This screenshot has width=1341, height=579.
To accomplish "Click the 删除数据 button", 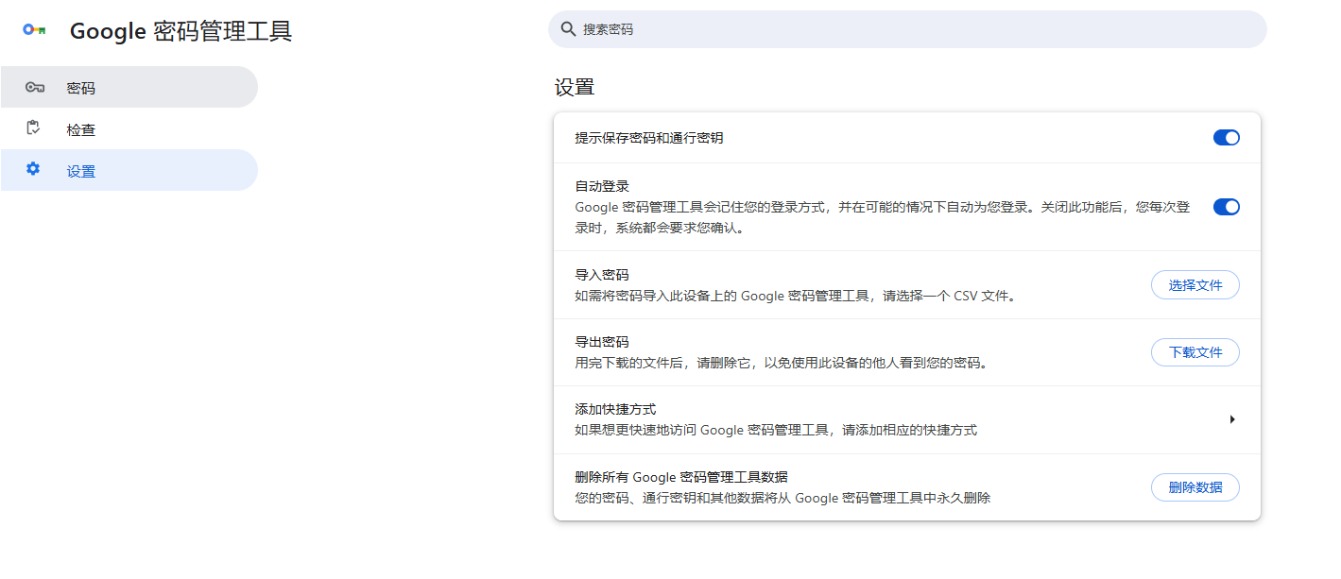I will [x=1195, y=487].
